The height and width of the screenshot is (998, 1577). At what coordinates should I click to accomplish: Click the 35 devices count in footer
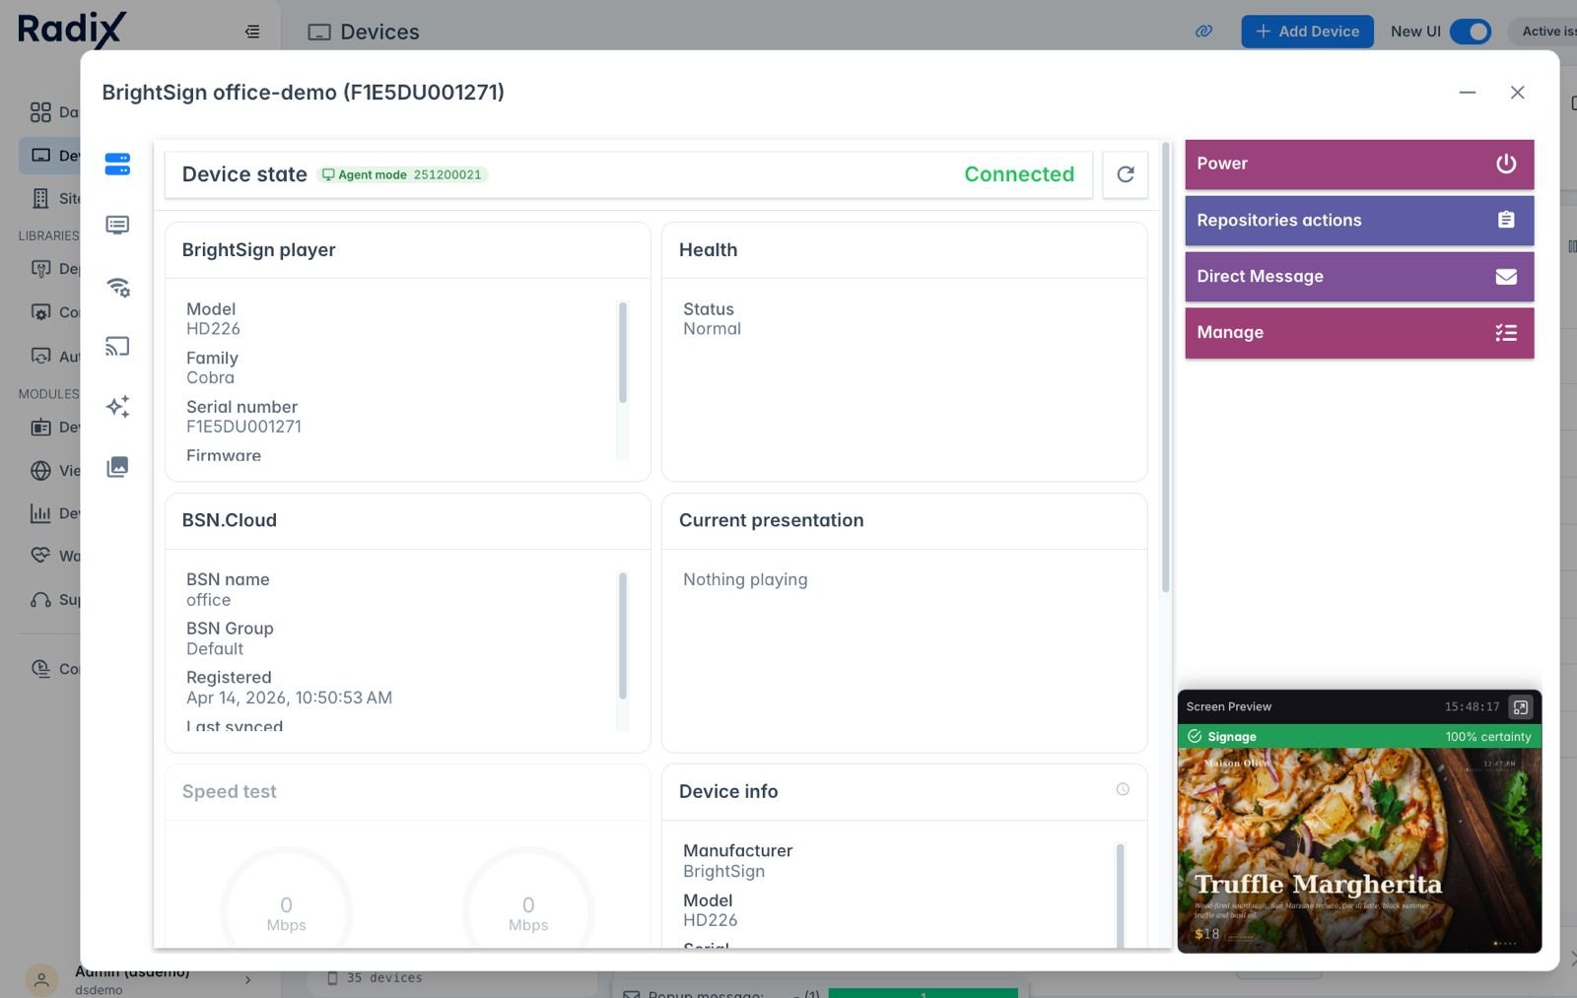[383, 978]
